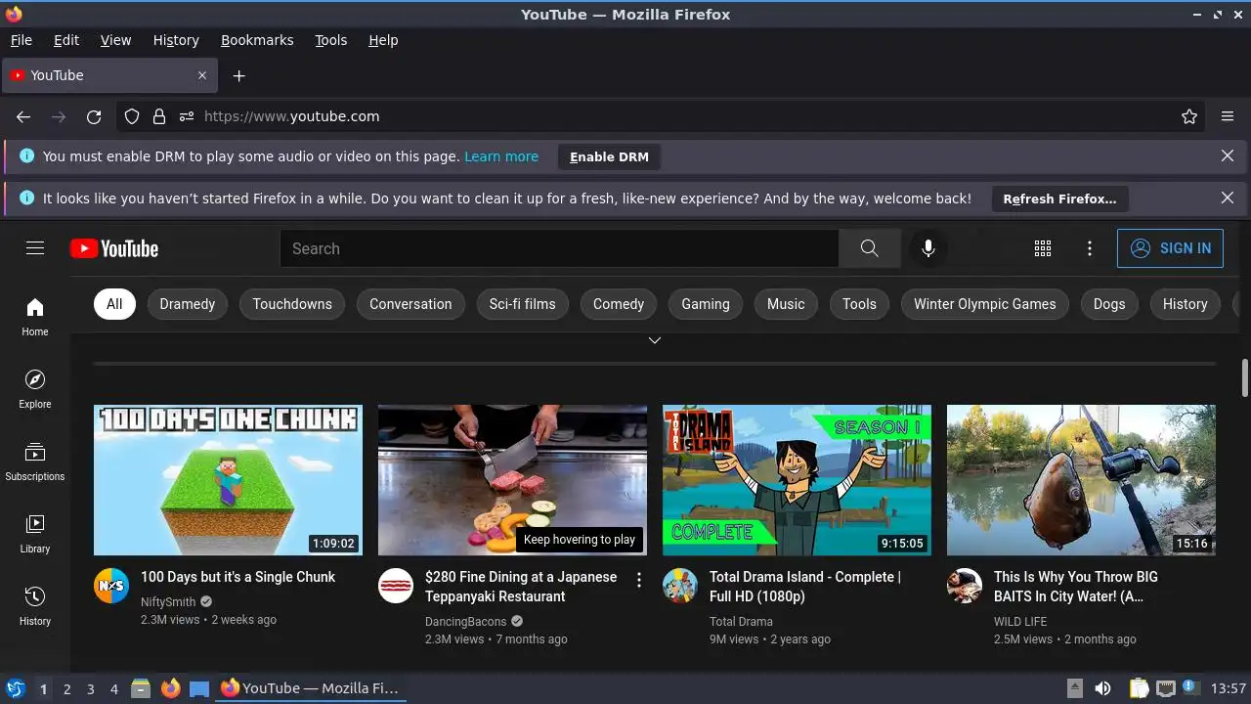
Task: Click Total Drama channel avatar
Action: point(680,586)
